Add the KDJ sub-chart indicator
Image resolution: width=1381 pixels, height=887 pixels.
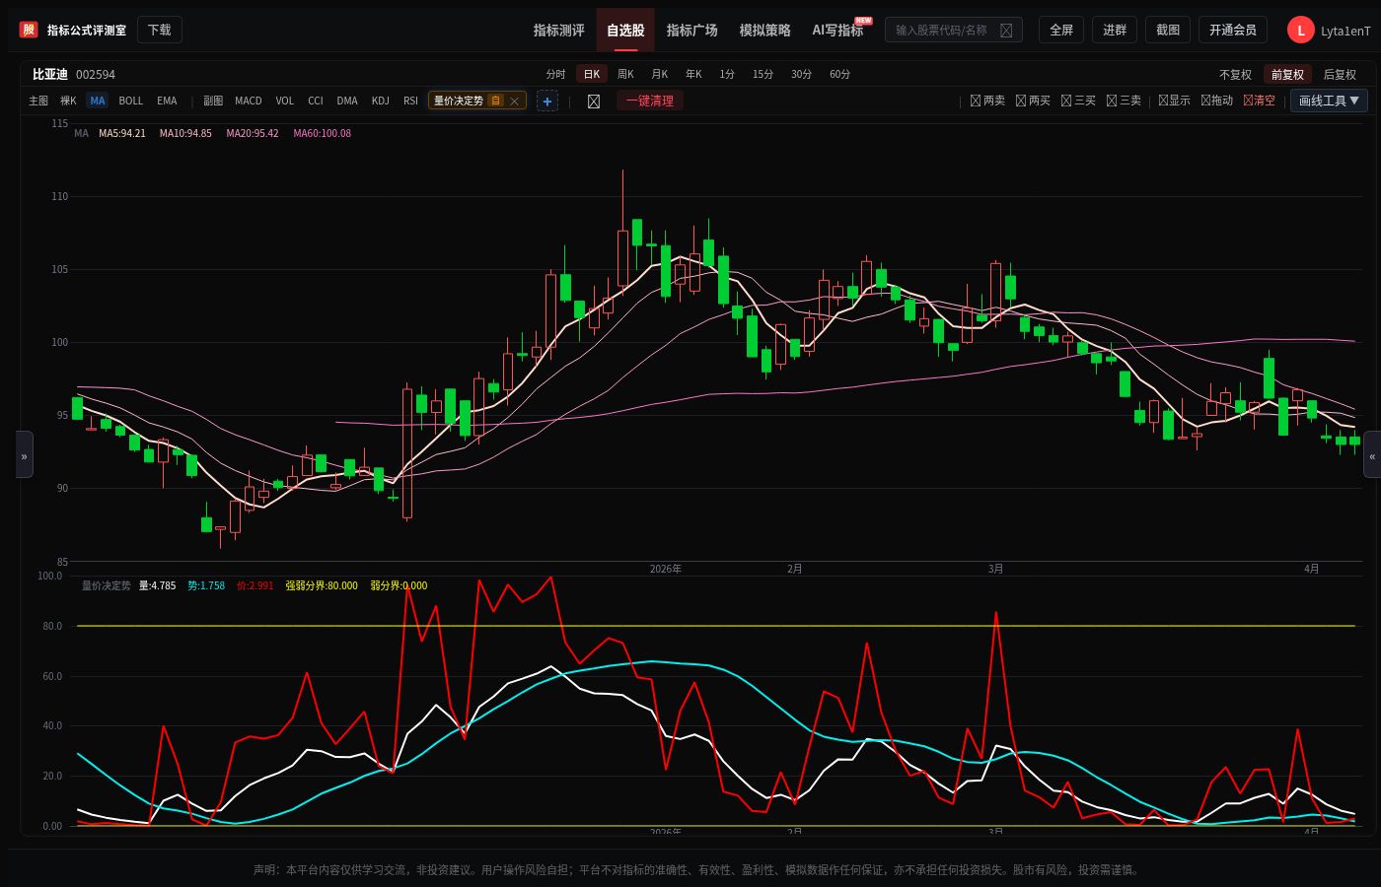tap(381, 101)
